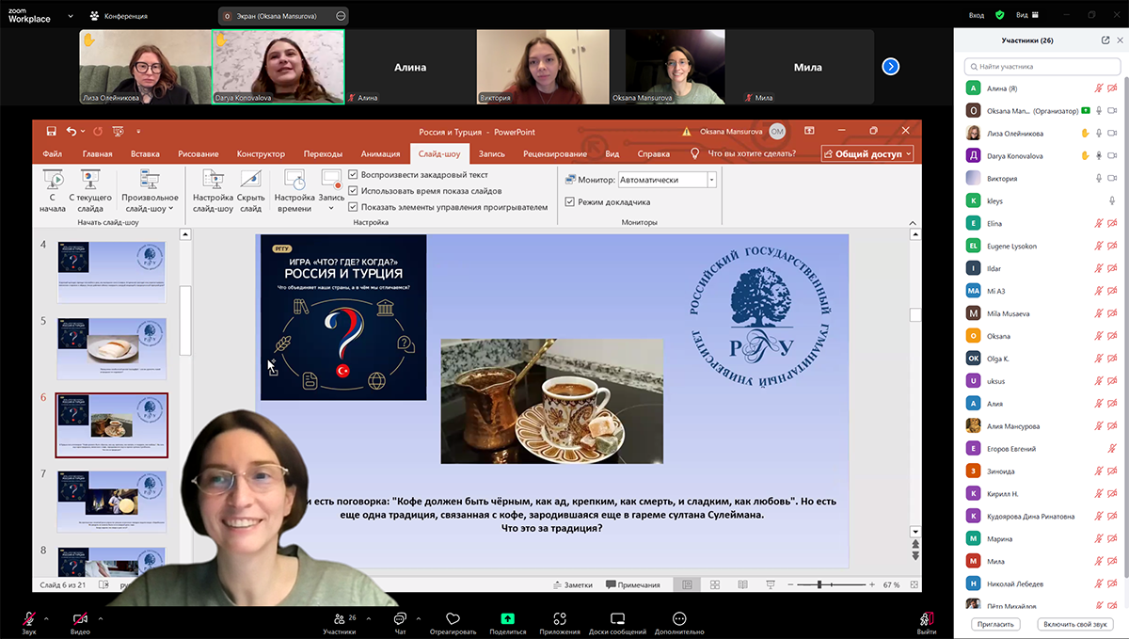The image size is (1129, 639).
Task: Expand the 'Монитор' dropdown set to Автоматически
Action: [711, 180]
